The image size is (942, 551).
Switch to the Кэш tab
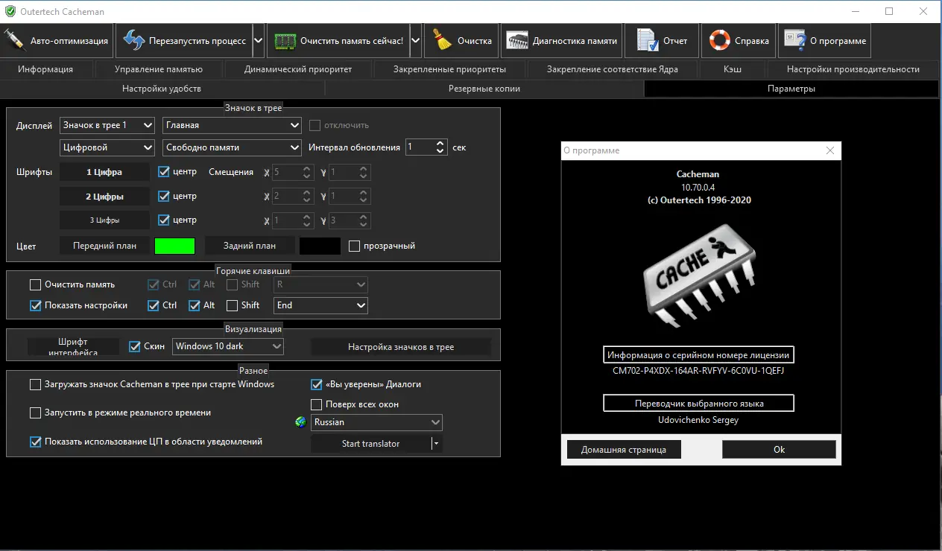pyautogui.click(x=733, y=69)
